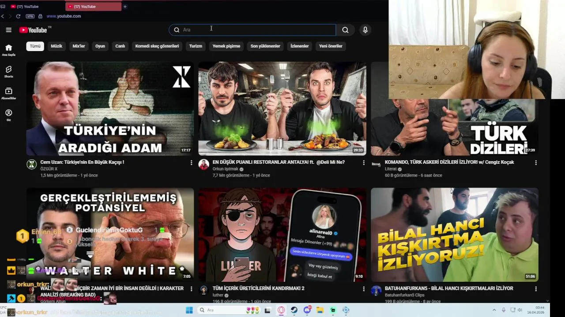Open options menu for the Komando Türk Askeri video
565x317 pixels.
click(536, 162)
